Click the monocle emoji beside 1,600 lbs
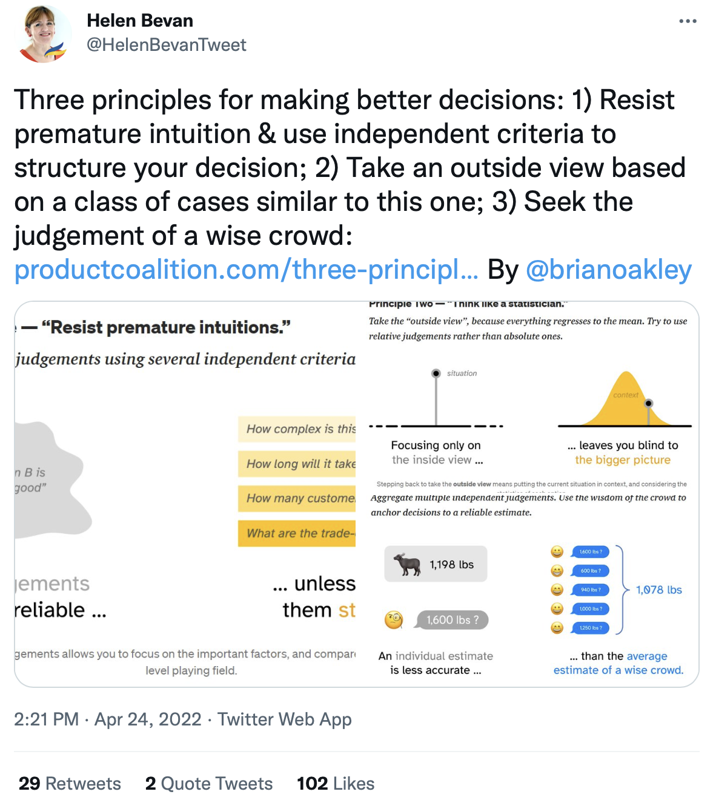 click(394, 620)
